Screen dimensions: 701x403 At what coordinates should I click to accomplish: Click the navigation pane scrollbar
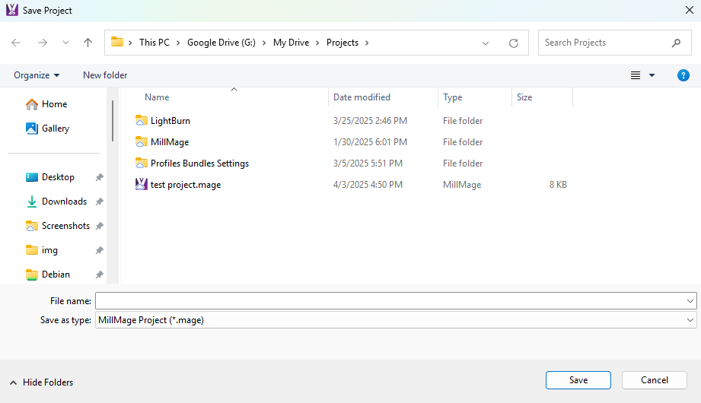pos(113,120)
